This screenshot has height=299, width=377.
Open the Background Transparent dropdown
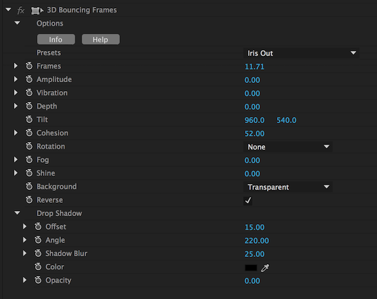click(288, 187)
